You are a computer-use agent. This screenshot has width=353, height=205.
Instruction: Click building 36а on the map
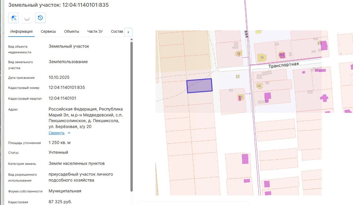[282, 55]
